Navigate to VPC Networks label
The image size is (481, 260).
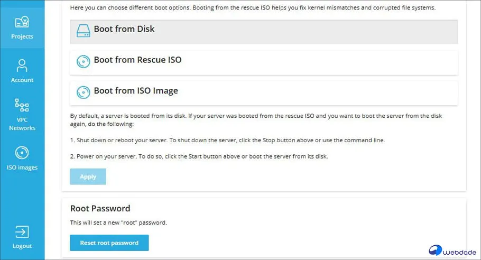coord(22,124)
